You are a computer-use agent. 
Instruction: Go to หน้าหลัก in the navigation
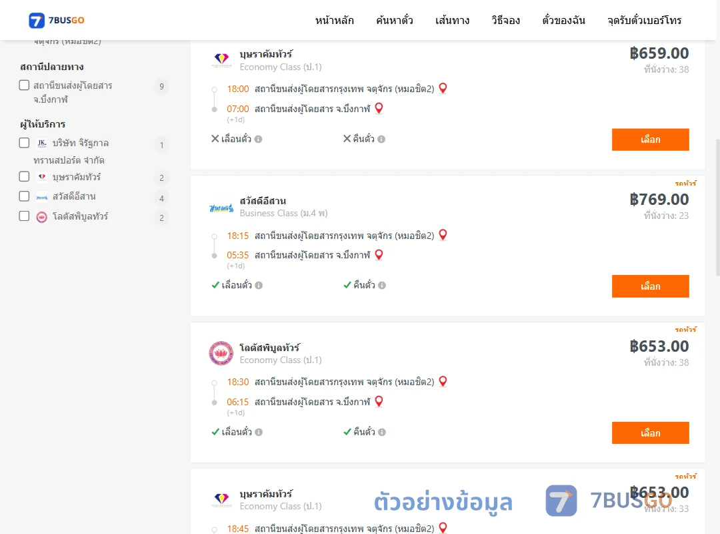click(x=334, y=20)
